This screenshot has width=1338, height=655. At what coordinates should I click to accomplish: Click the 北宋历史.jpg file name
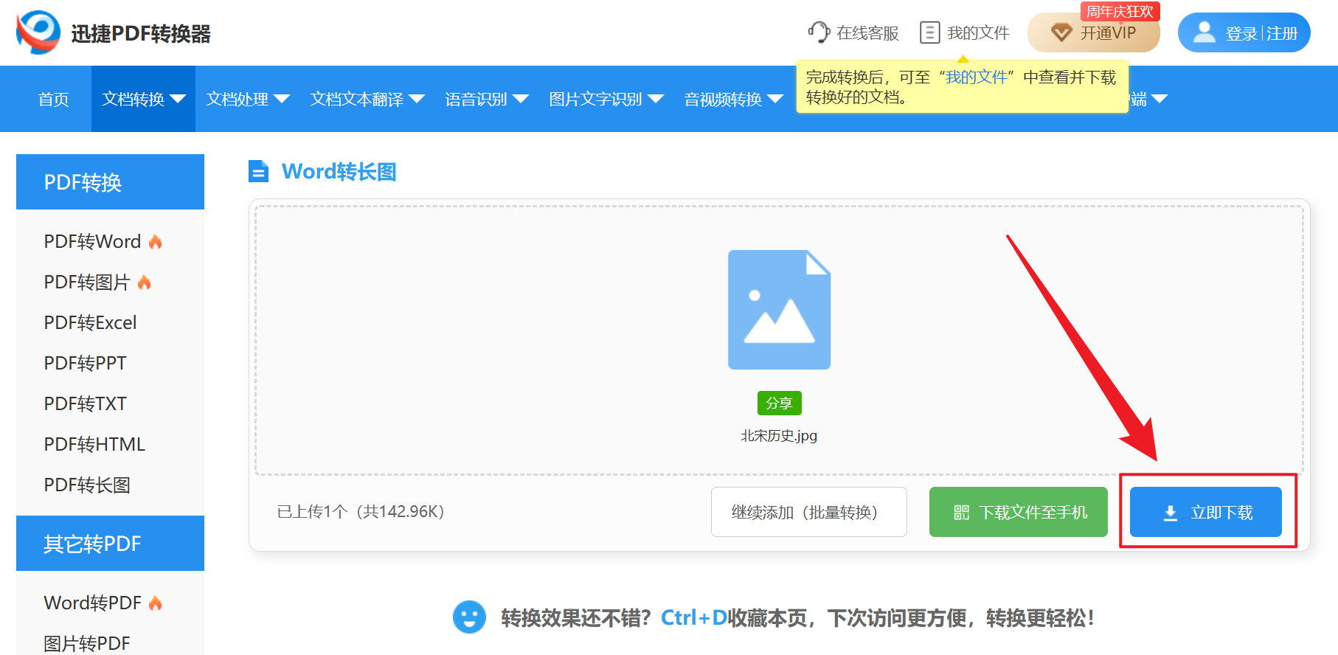[779, 436]
